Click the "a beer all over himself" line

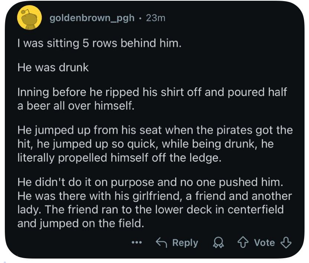point(76,106)
